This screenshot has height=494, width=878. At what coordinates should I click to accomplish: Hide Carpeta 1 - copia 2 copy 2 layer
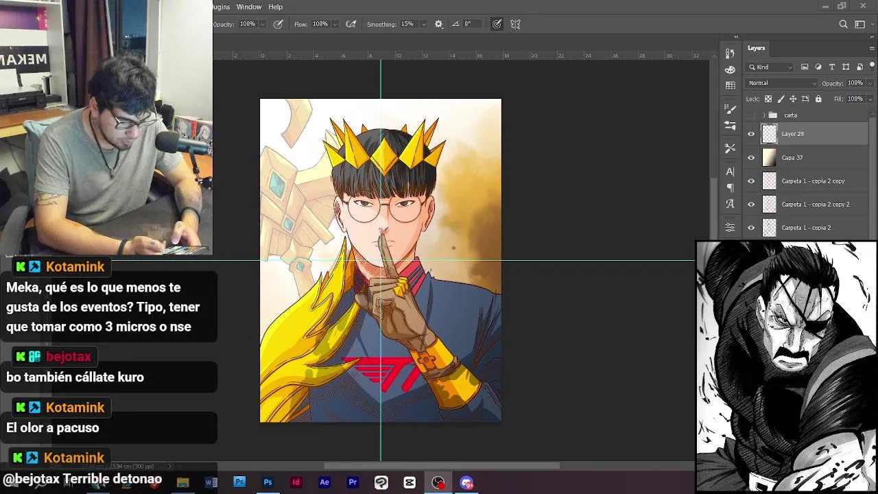coord(751,204)
